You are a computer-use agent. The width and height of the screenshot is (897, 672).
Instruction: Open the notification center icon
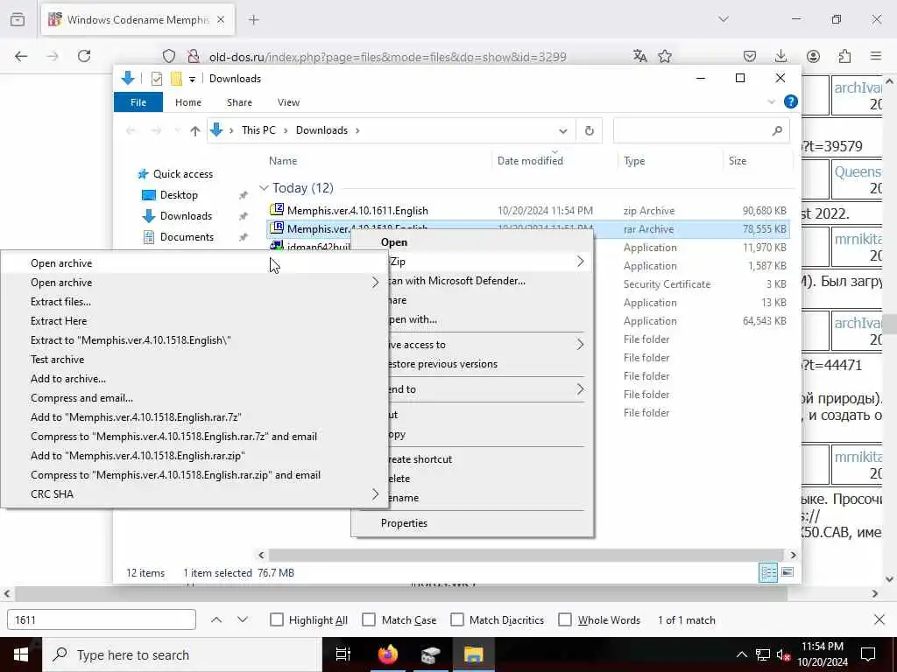(x=868, y=654)
